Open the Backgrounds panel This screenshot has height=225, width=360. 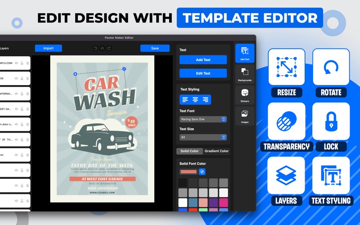click(x=245, y=74)
